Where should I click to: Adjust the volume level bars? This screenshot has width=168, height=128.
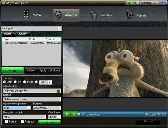152,115
